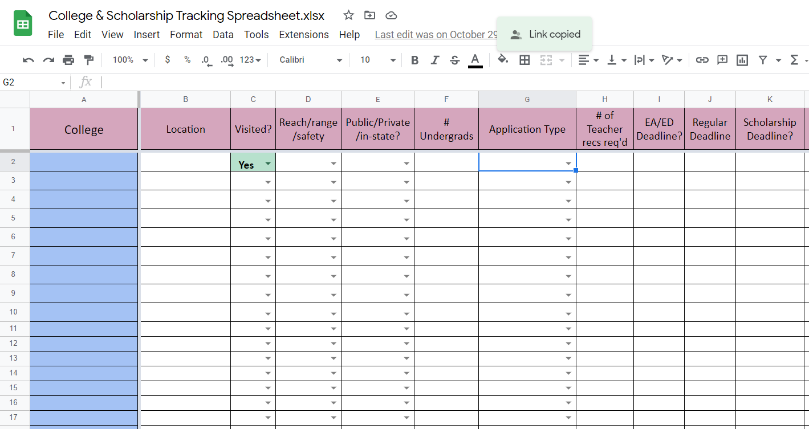Open the Extensions menu

pyautogui.click(x=304, y=34)
